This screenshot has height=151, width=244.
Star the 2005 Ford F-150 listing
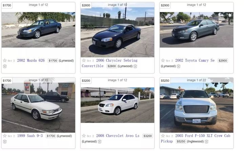[x=163, y=136]
